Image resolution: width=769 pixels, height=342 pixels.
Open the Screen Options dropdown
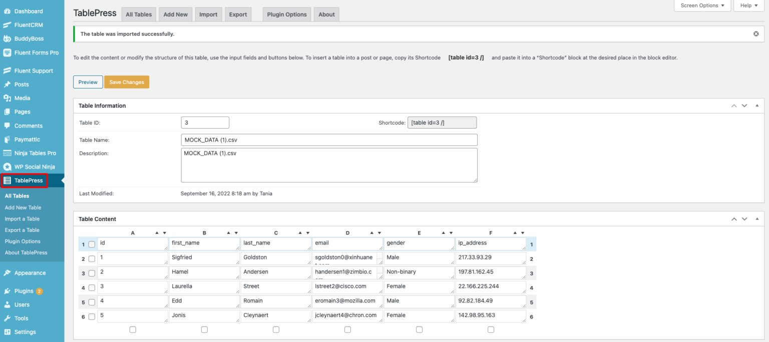[x=702, y=5]
